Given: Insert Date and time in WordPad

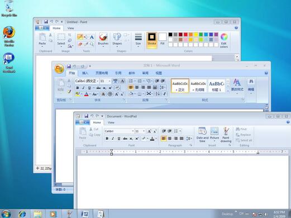Looking at the screenshot, I should (x=202, y=135).
